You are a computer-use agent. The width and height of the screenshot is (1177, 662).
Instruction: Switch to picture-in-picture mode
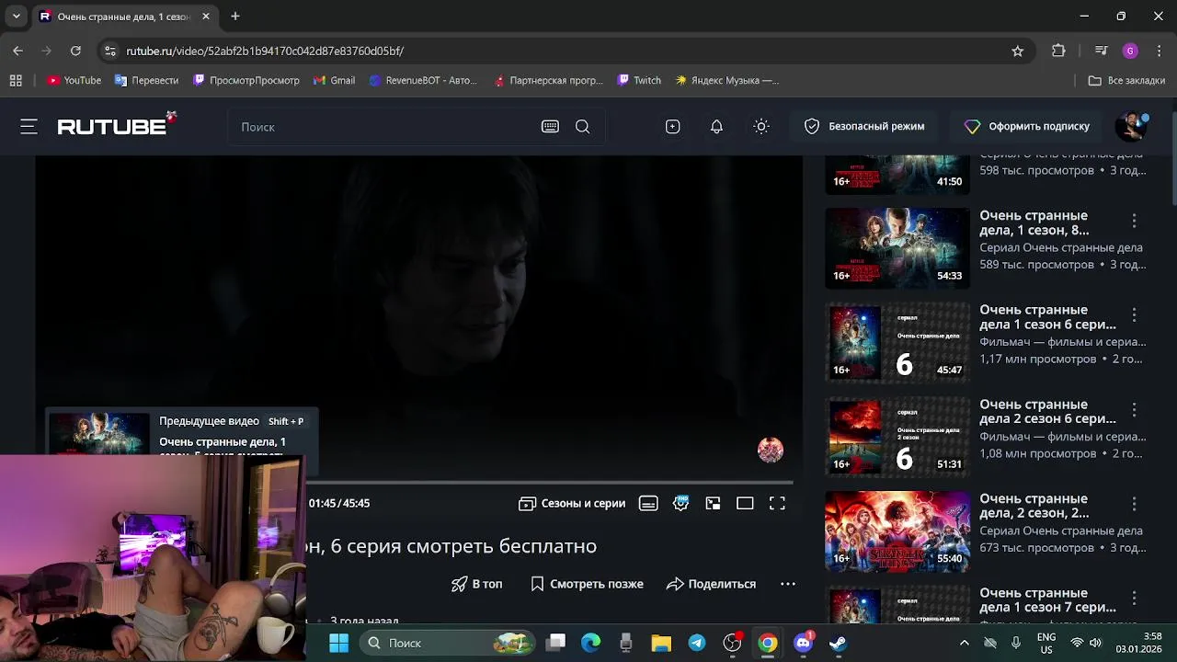[713, 503]
